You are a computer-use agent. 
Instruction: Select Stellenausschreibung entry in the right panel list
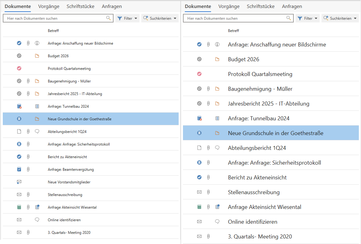click(x=254, y=192)
